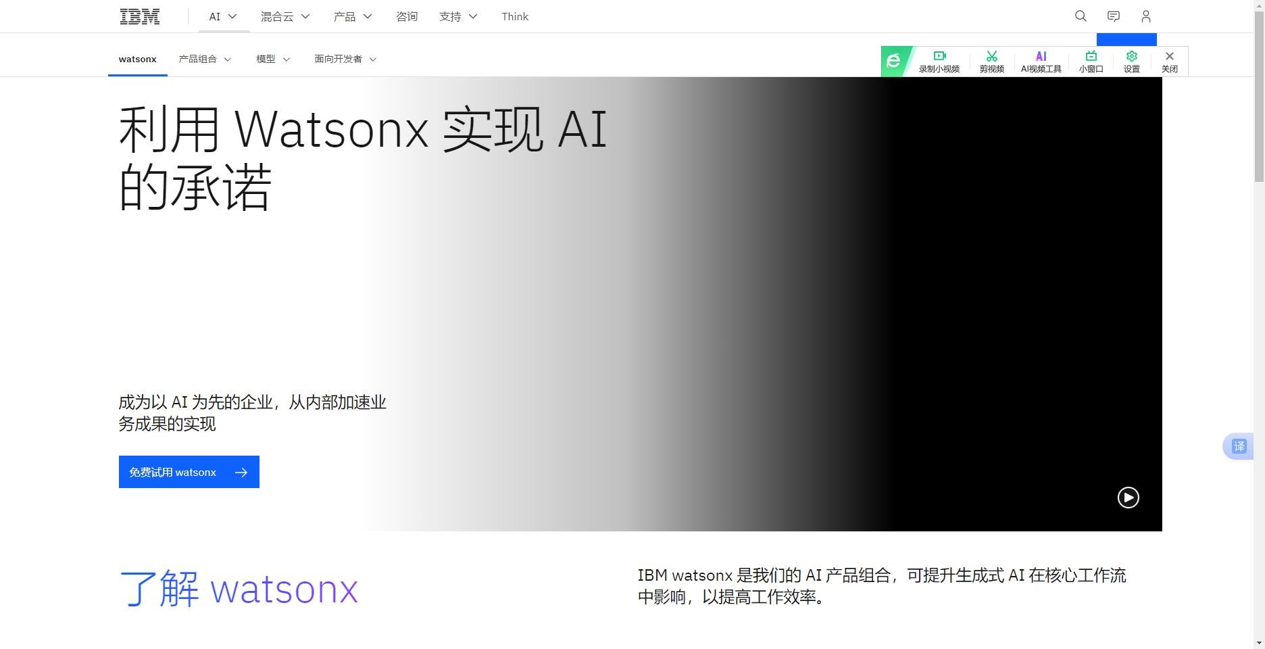Select the watsonx tab

coord(138,59)
